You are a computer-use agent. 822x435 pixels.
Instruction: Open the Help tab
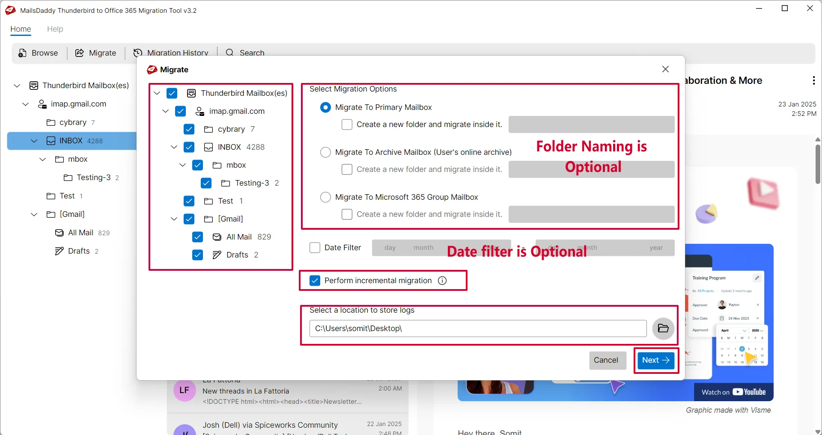55,29
